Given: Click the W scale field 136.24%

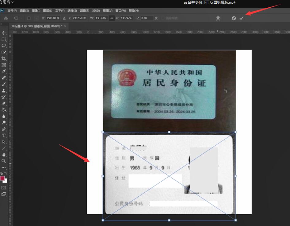Looking at the screenshot, I should (101, 18).
